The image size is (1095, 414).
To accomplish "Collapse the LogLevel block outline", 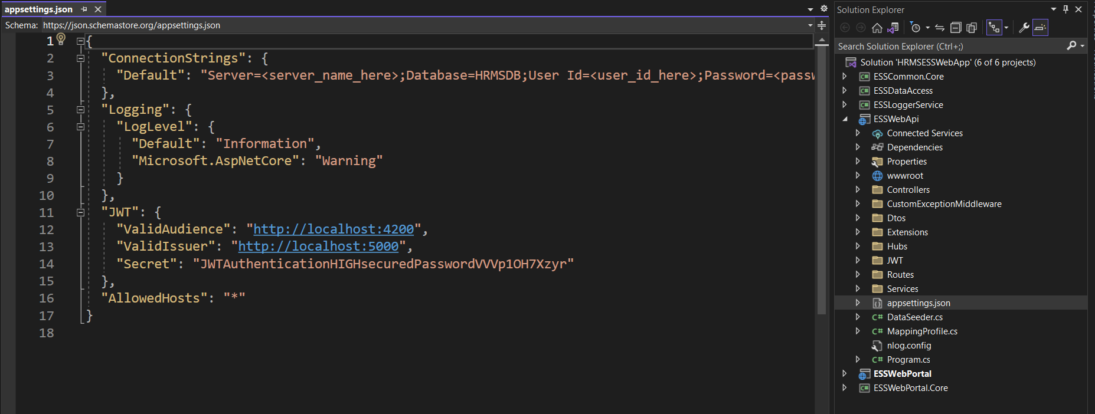I will [80, 127].
